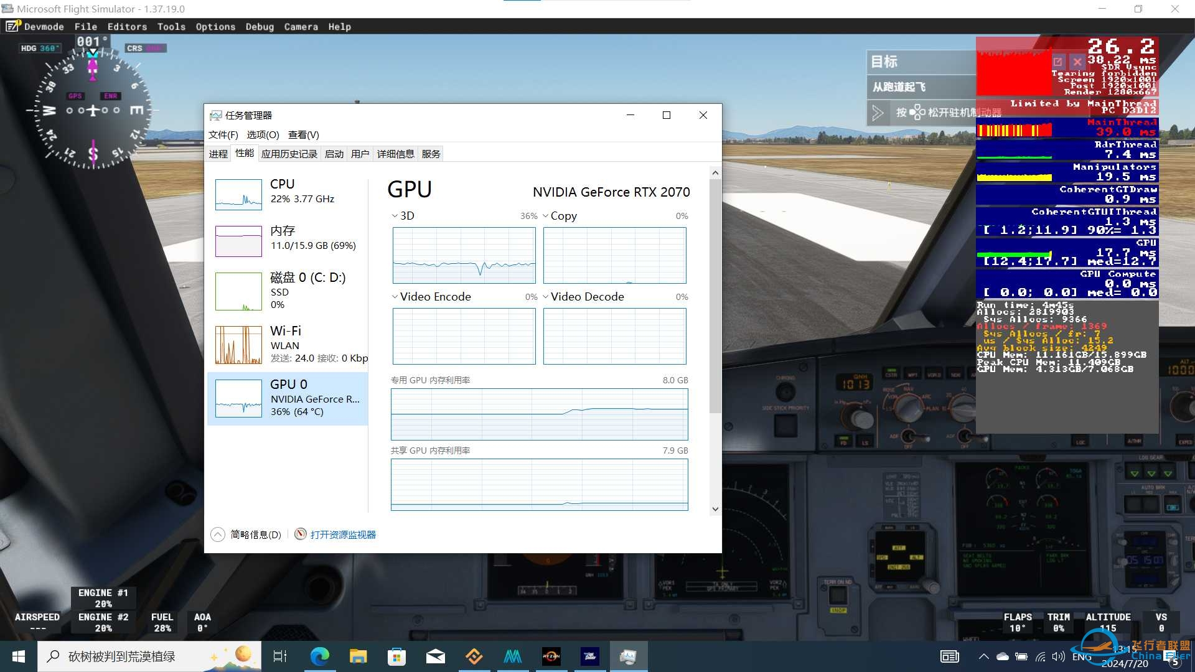
Task: Click the 3D utilization graph
Action: (x=464, y=255)
